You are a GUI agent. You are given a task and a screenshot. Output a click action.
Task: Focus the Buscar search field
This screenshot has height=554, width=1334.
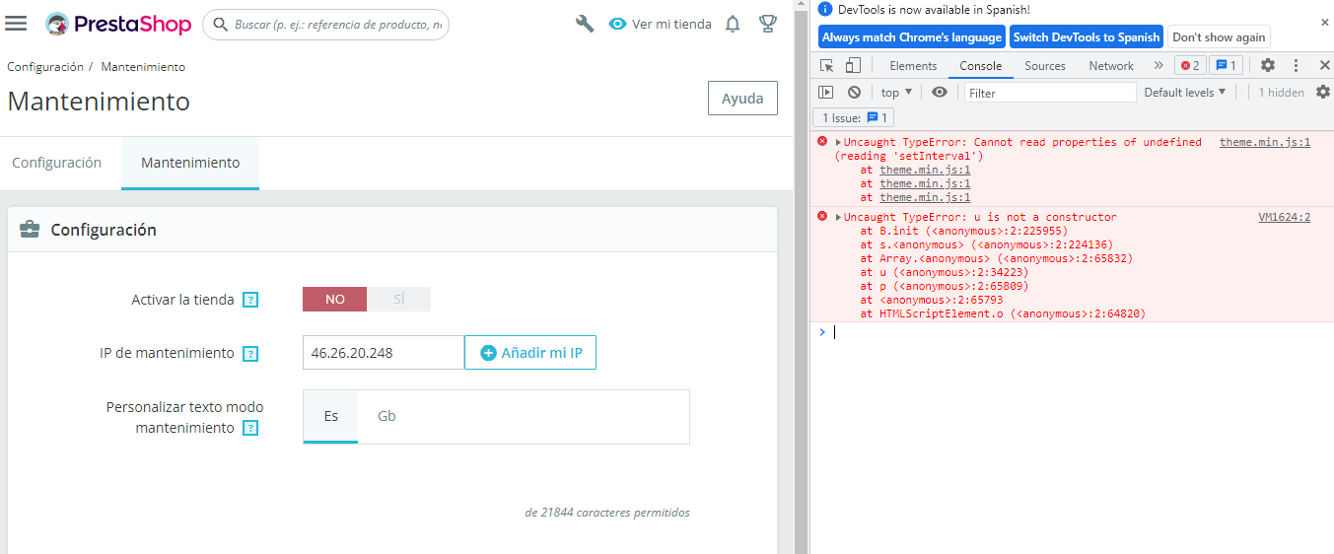click(325, 24)
